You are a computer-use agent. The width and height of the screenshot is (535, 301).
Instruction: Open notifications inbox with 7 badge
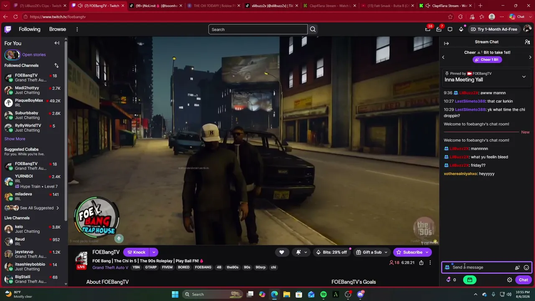439,29
